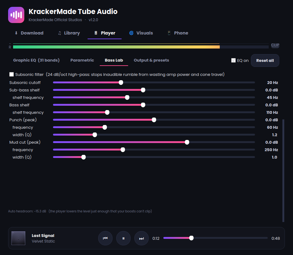Click the "0:12" elapsed time

click(156, 239)
